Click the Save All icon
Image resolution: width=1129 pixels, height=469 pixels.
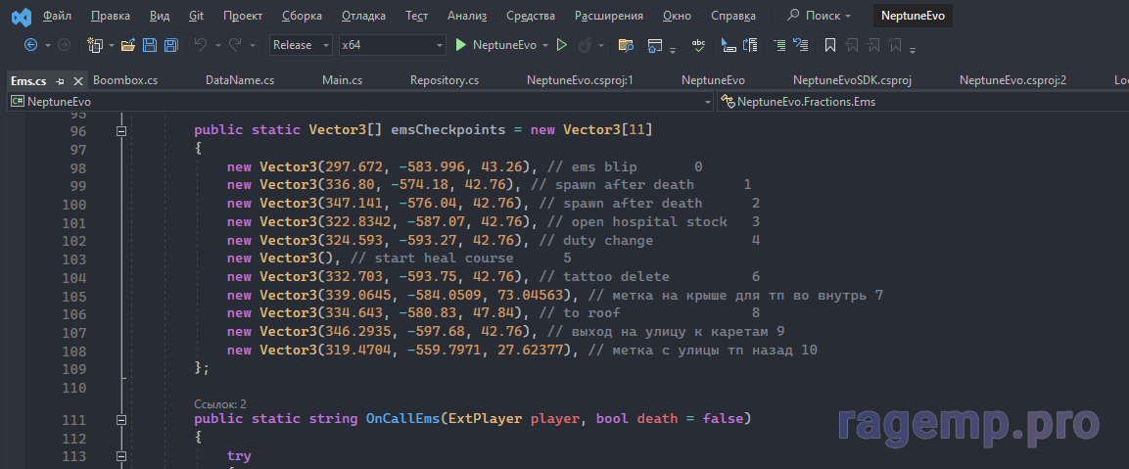170,45
